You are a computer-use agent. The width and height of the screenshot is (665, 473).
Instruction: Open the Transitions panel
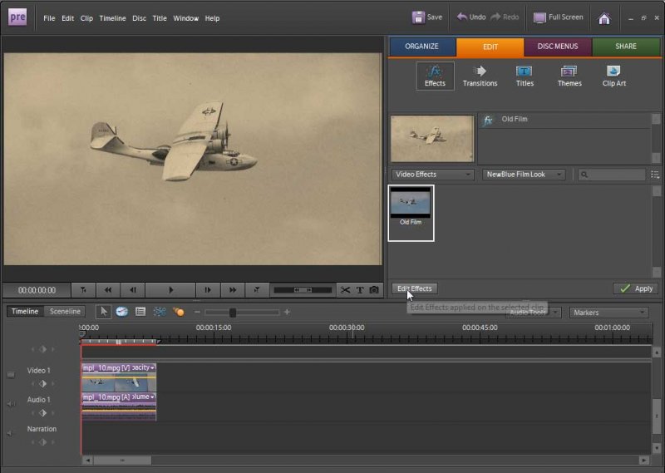[x=480, y=76]
